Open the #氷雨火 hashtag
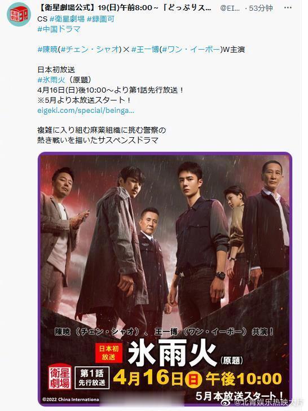Viewport: 308px width, 411px height. (x=51, y=80)
